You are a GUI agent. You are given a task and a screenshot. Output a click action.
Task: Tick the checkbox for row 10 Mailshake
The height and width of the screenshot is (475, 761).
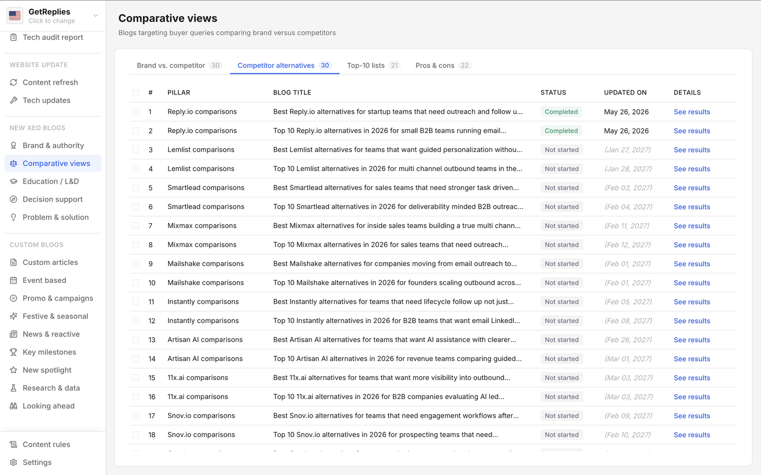pos(136,283)
